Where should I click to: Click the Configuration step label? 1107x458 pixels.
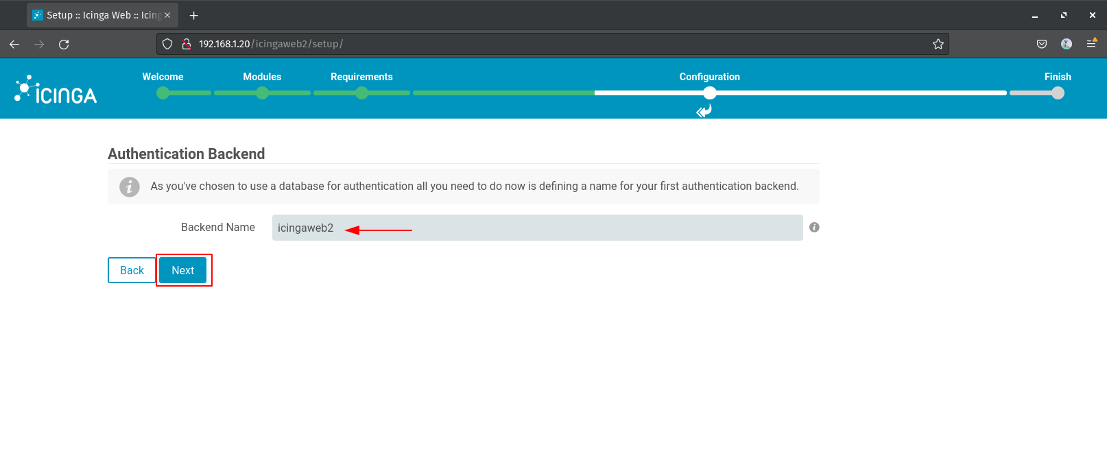click(x=710, y=77)
